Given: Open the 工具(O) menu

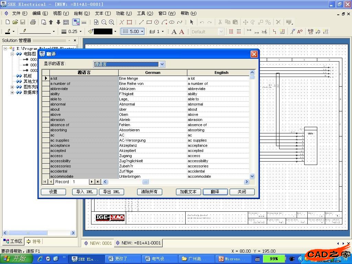Looking at the screenshot, I should (145, 13).
